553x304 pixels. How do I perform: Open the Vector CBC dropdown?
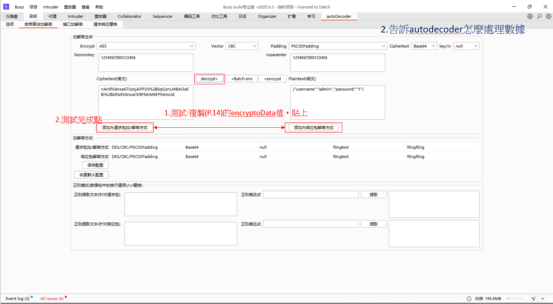click(x=242, y=46)
